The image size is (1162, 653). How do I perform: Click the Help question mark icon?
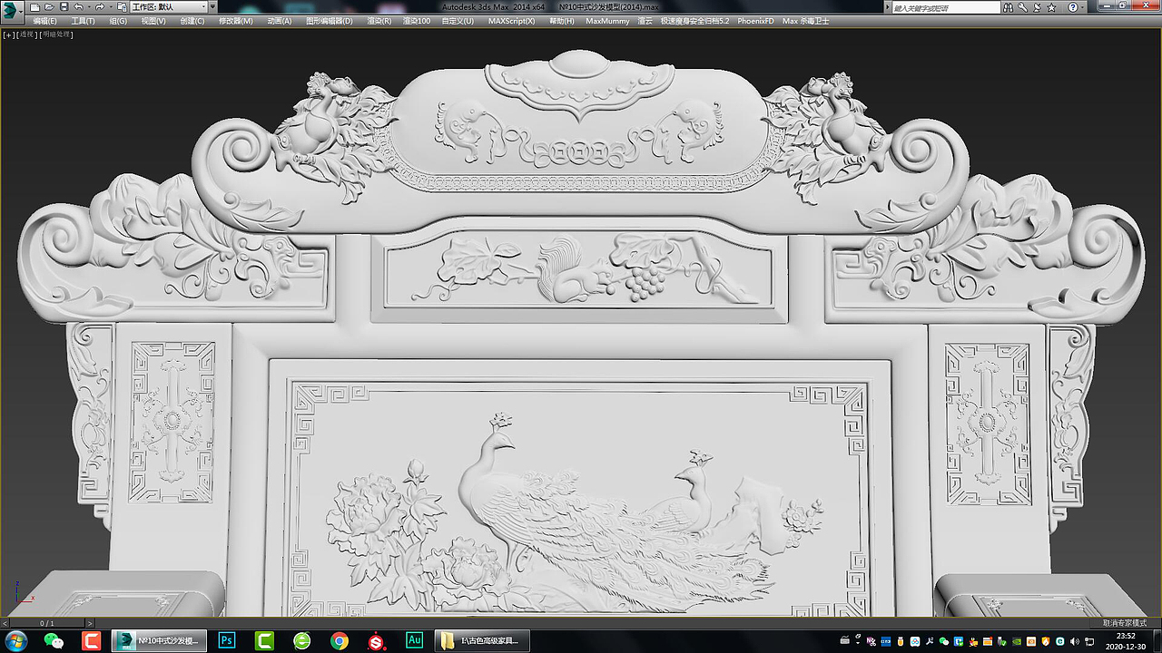[1072, 7]
